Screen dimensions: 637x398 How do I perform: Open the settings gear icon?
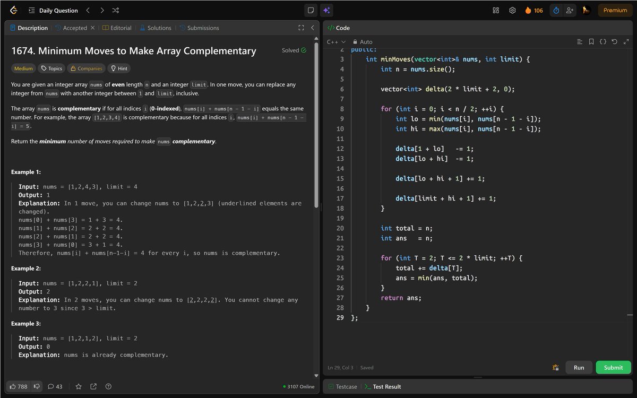click(x=512, y=10)
